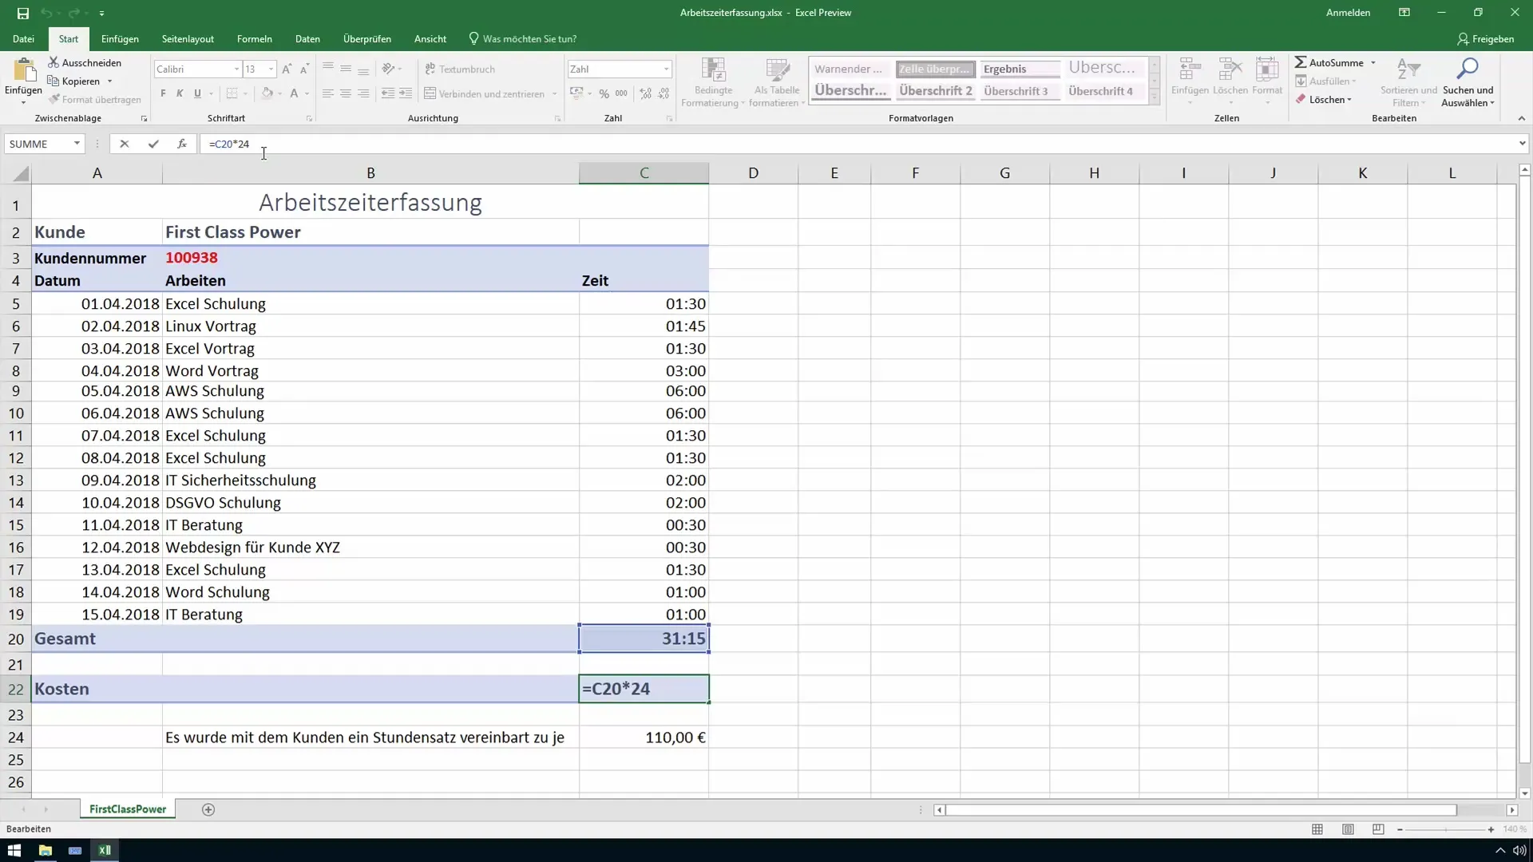Screen dimensions: 1533x862
Task: Click the AutoSumme button
Action: coord(1329,62)
